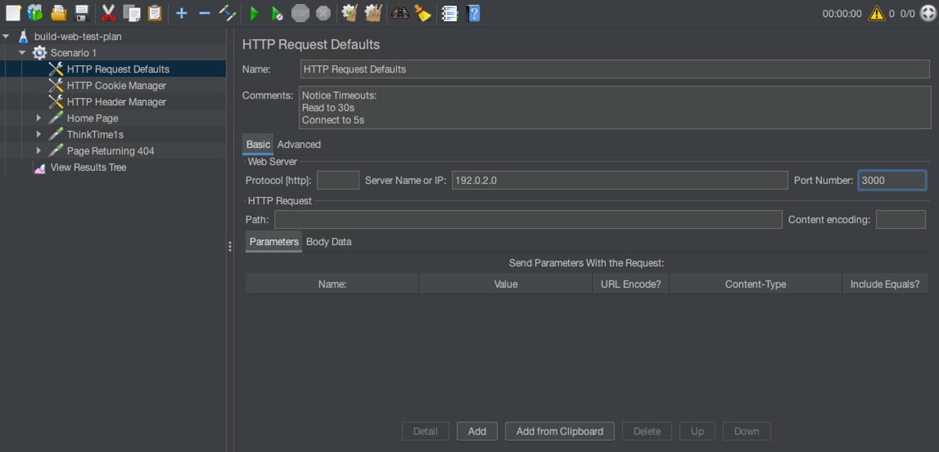The width and height of the screenshot is (939, 452).
Task: Open the Body Data tab
Action: (x=329, y=241)
